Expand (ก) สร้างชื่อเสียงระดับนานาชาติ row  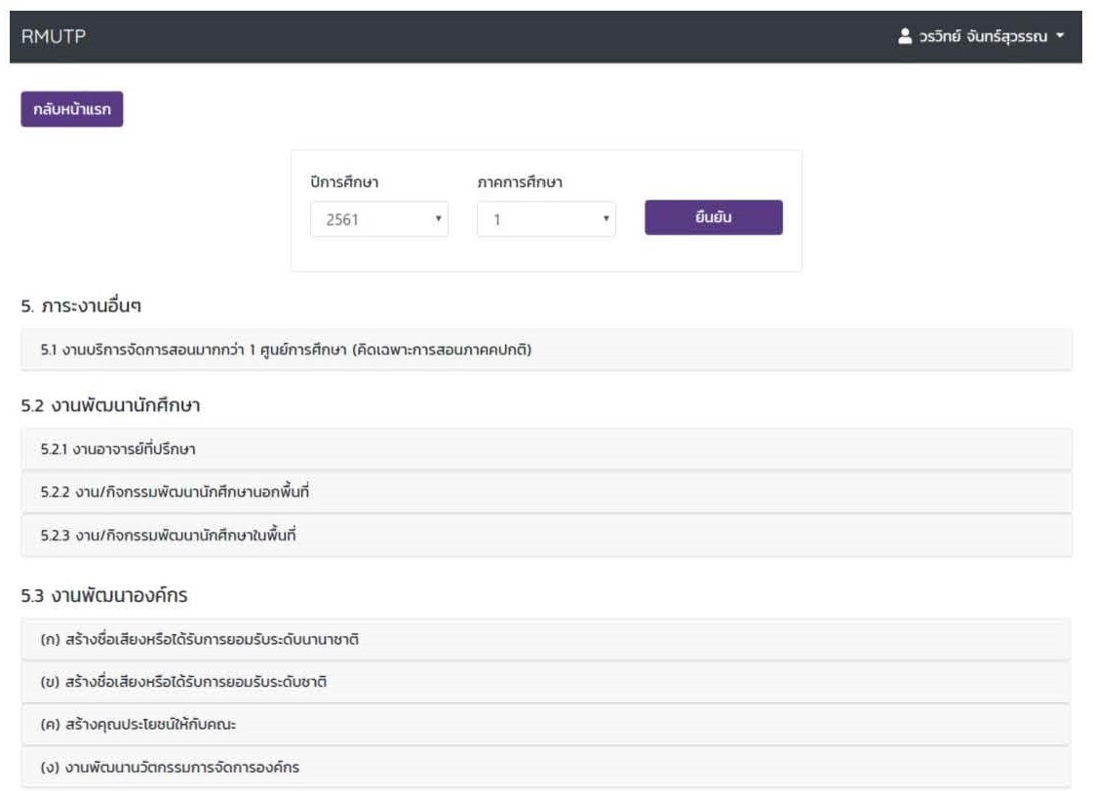tap(201, 639)
